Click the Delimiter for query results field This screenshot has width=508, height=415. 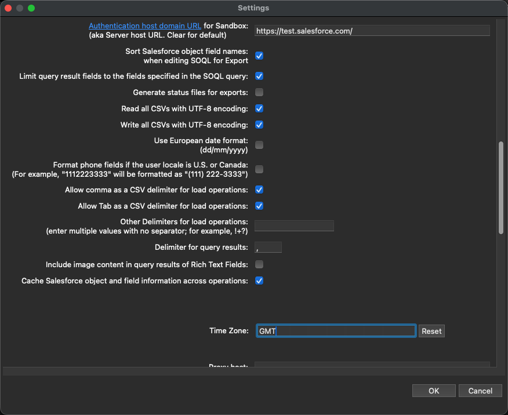click(268, 247)
